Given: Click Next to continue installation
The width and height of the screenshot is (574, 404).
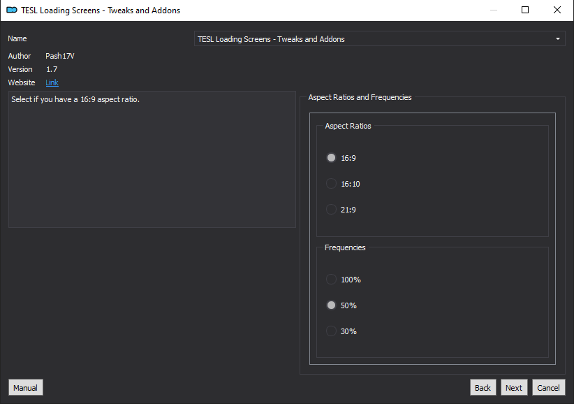Looking at the screenshot, I should pyautogui.click(x=514, y=388).
